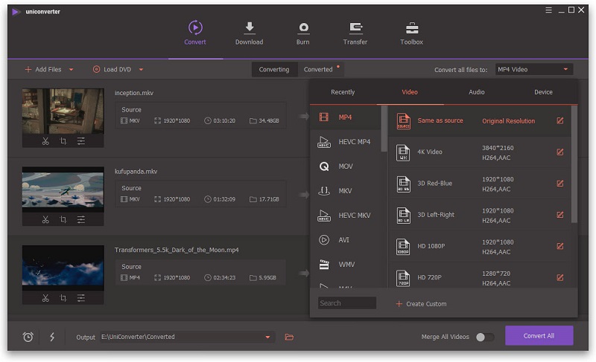Select MP4 format in the list
596x362 pixels.
[345, 117]
